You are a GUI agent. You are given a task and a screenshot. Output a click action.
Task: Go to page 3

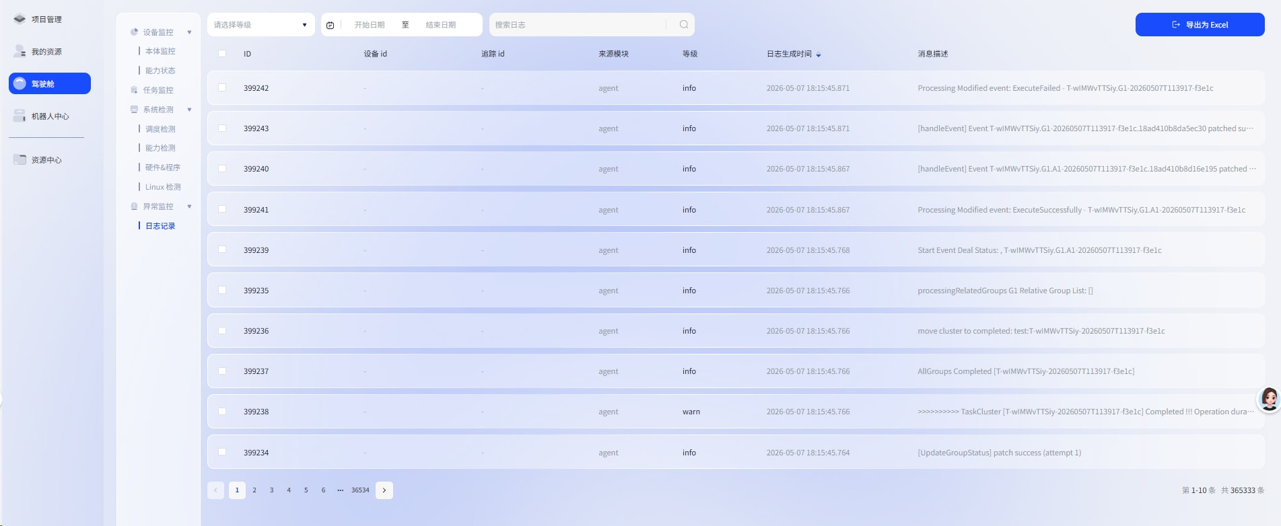click(271, 490)
